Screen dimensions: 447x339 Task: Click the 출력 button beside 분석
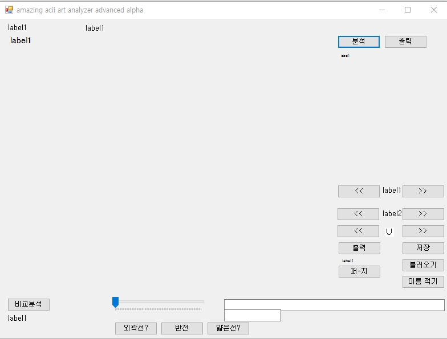(405, 42)
